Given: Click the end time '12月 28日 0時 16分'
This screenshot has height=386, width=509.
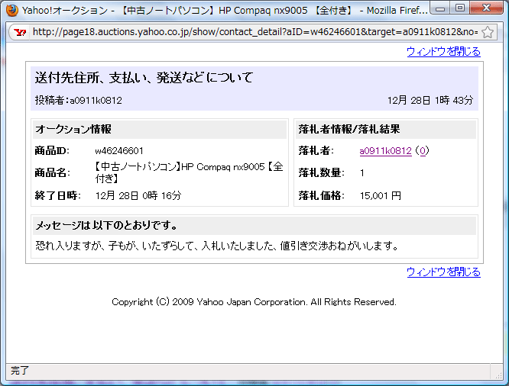Looking at the screenshot, I should [x=138, y=195].
